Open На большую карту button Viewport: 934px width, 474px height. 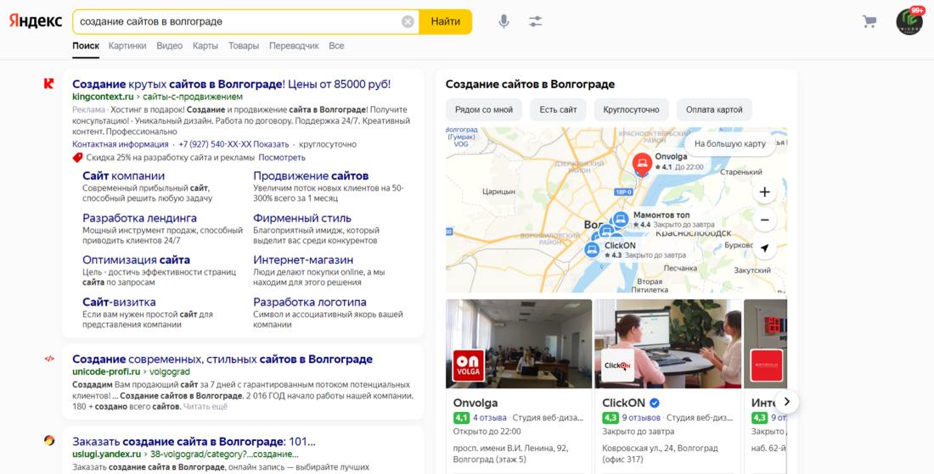tap(729, 144)
